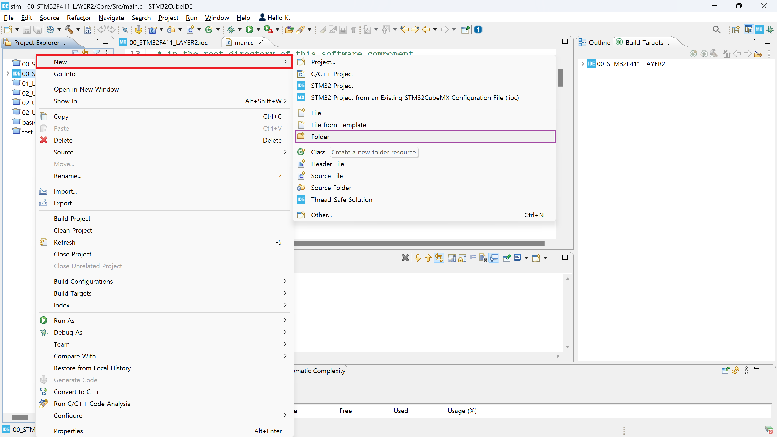Open the STM32CubeMX perspective icon
This screenshot has height=437, width=777.
(x=759, y=29)
